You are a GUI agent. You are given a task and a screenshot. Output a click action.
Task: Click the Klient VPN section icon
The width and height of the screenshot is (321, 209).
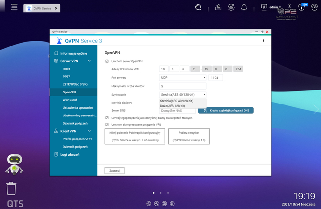56,131
